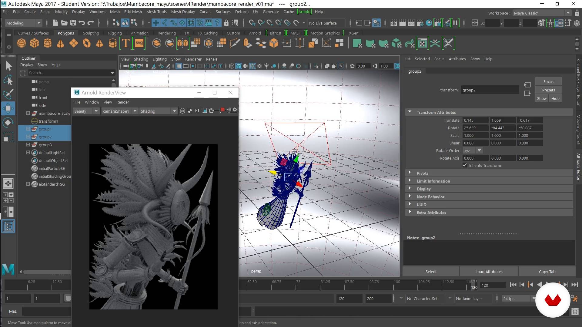Open the Modeling menu set dropdown
582x327 pixels.
23,23
